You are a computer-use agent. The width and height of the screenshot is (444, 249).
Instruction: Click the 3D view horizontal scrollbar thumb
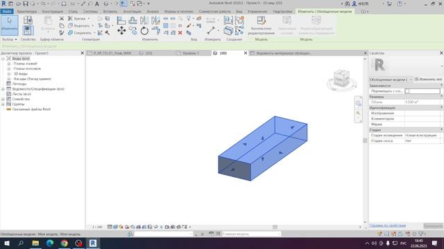tap(275, 227)
